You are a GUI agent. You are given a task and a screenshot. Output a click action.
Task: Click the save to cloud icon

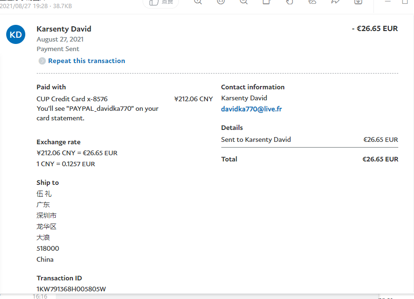click(x=312, y=2)
